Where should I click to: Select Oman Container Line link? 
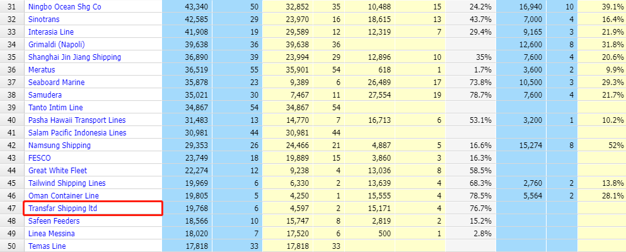(x=64, y=196)
